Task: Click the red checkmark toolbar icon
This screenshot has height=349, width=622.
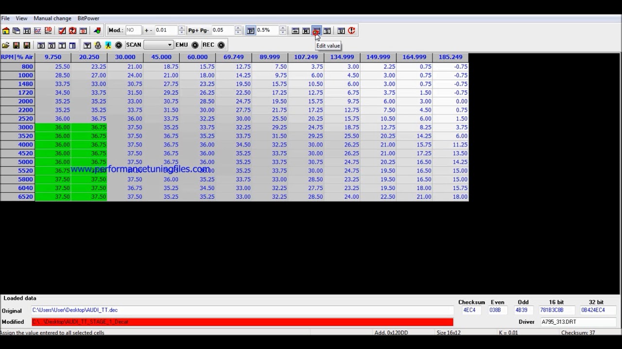Action: (x=62, y=31)
